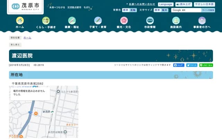Open the 健康・福祉 category icon
The width and height of the screenshot is (222, 139).
coord(72,21)
